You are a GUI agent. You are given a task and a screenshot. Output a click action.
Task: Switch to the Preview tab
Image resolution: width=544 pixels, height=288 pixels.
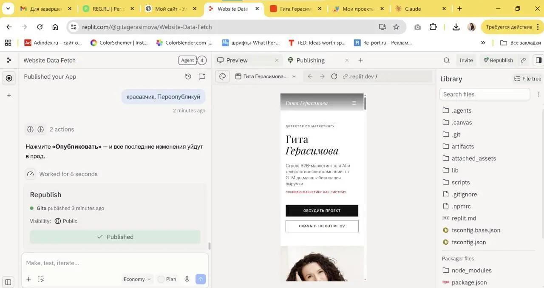click(247, 60)
